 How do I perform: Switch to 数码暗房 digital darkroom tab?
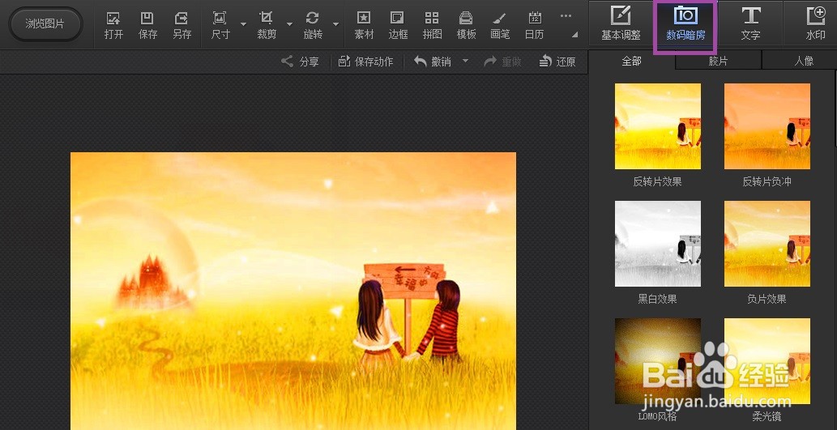[685, 23]
